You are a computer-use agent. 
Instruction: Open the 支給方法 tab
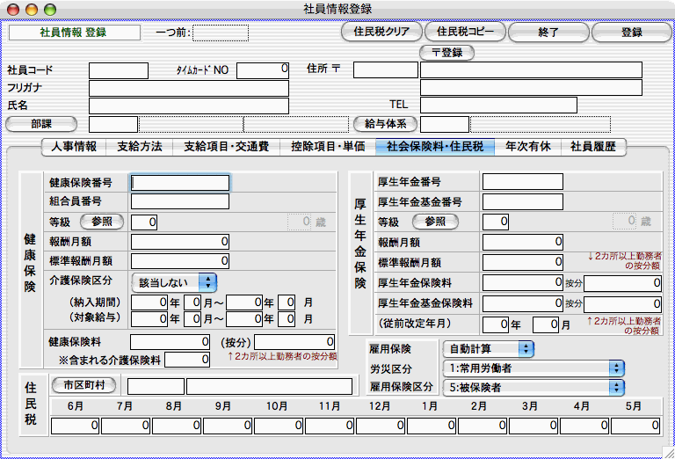click(139, 147)
